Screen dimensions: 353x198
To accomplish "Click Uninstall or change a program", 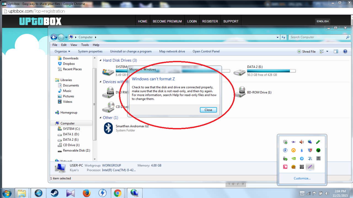I will [x=131, y=51].
